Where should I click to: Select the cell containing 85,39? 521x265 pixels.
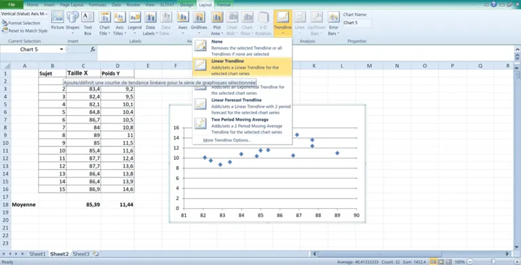pos(83,205)
